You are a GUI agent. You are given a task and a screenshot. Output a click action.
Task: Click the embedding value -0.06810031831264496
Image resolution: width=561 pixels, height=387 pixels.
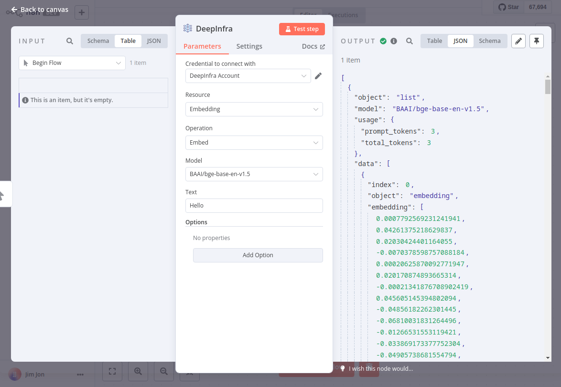point(416,321)
